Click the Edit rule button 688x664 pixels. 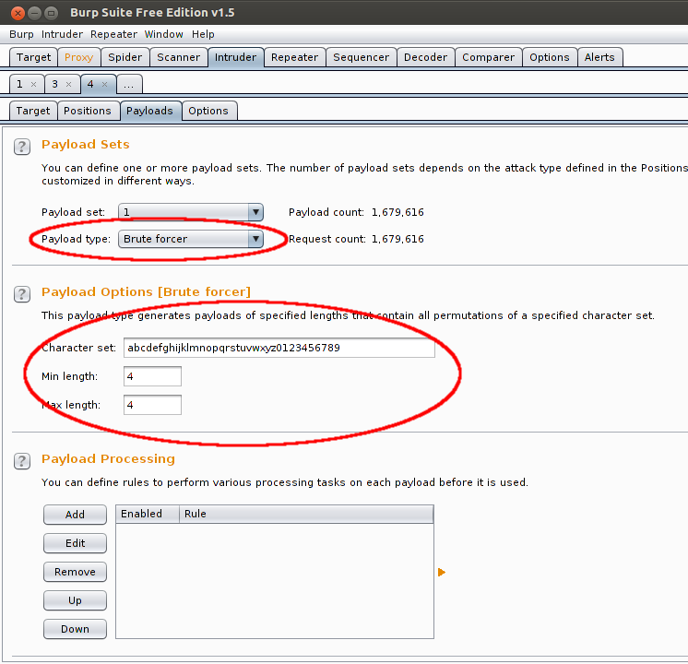[75, 543]
